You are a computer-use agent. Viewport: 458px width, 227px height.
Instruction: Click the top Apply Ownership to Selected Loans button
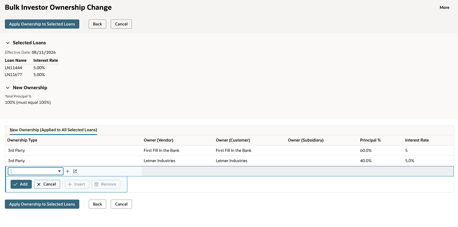[42, 24]
